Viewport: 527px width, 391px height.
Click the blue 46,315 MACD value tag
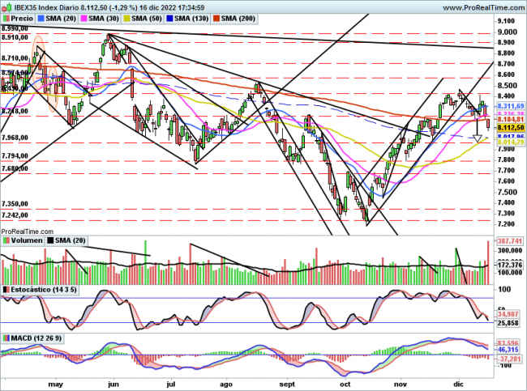point(508,350)
